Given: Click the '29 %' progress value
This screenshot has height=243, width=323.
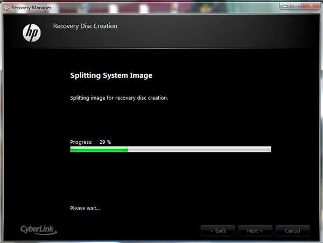Looking at the screenshot, I should click(106, 142).
